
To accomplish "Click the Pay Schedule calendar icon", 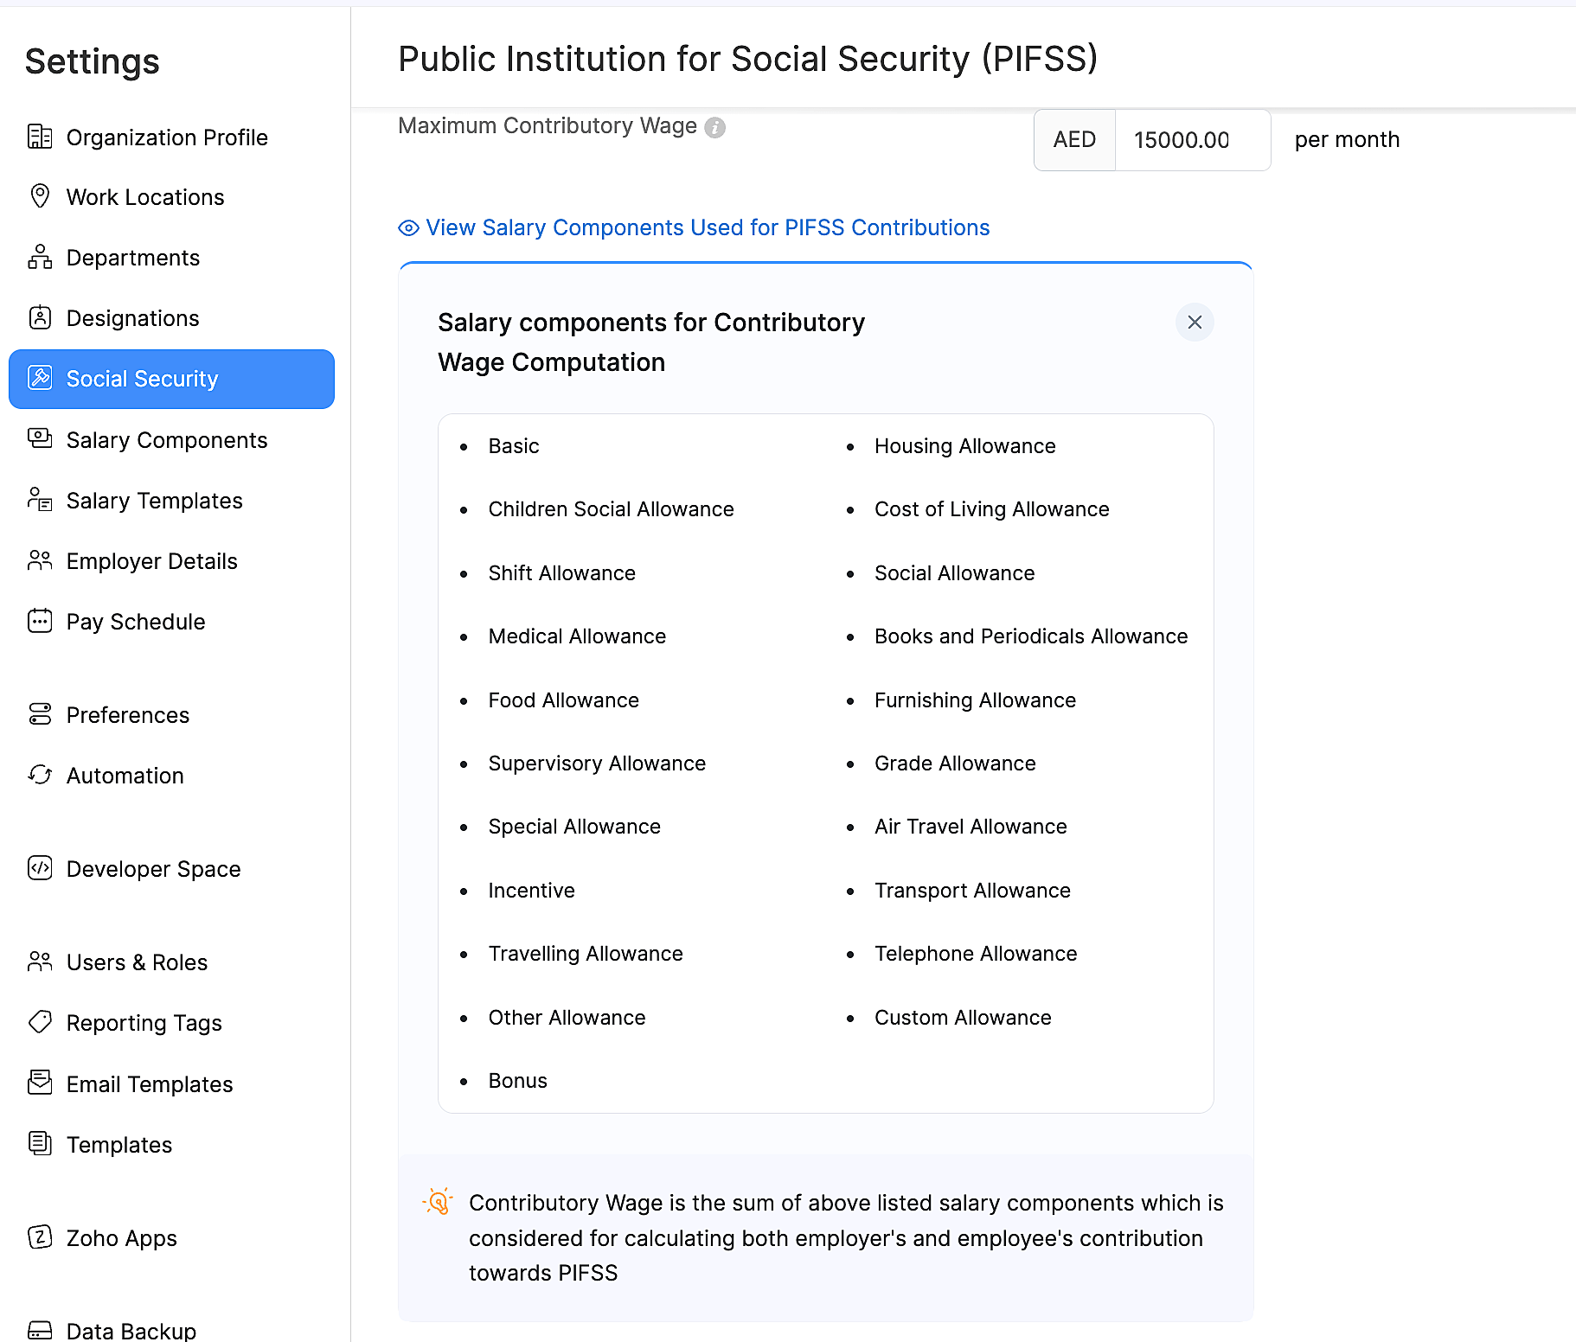I will click(40, 621).
